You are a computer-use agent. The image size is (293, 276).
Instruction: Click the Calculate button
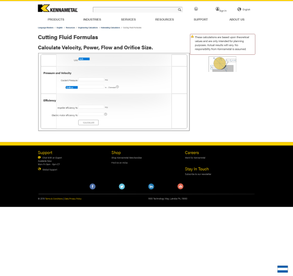coord(88,122)
